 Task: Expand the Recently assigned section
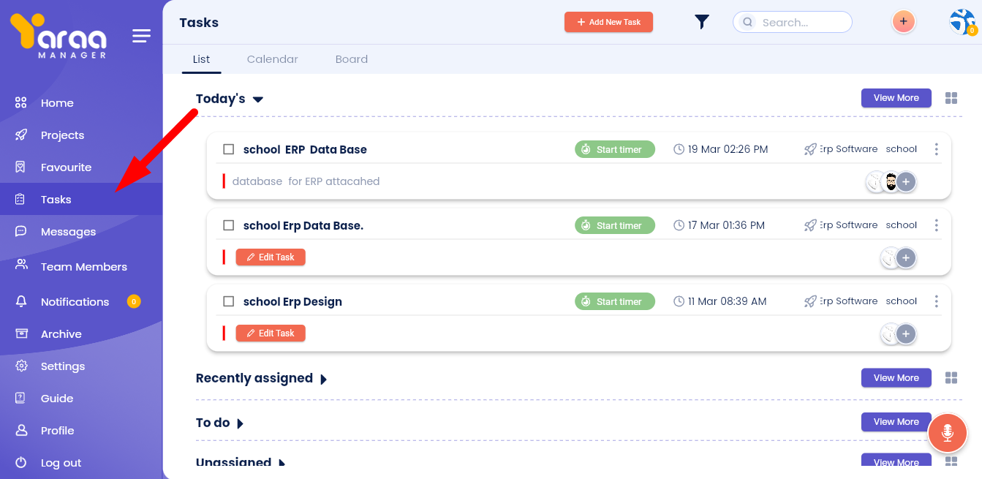323,379
